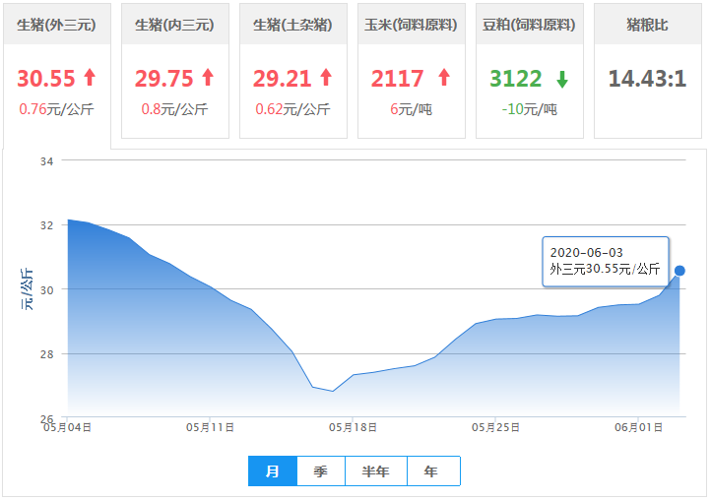This screenshot has height=501, width=711.
Task: Click the red up arrow beside 29.21
Action: point(326,78)
